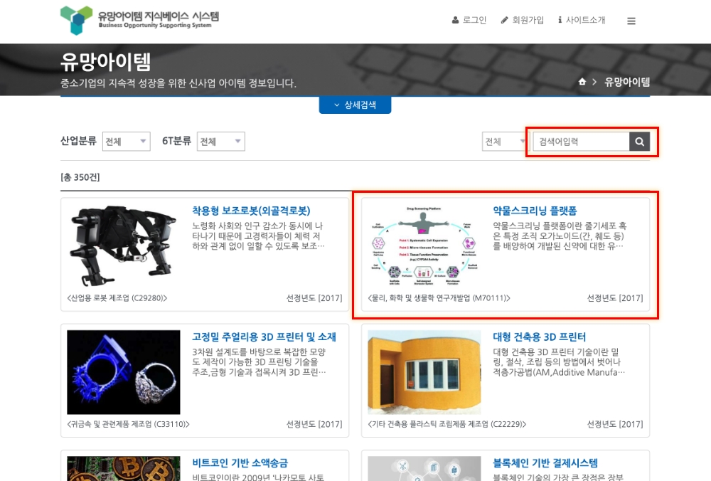Viewport: 711px width, 481px height.
Task: Click the orange 3D-printed house thumbnail
Action: [x=424, y=372]
